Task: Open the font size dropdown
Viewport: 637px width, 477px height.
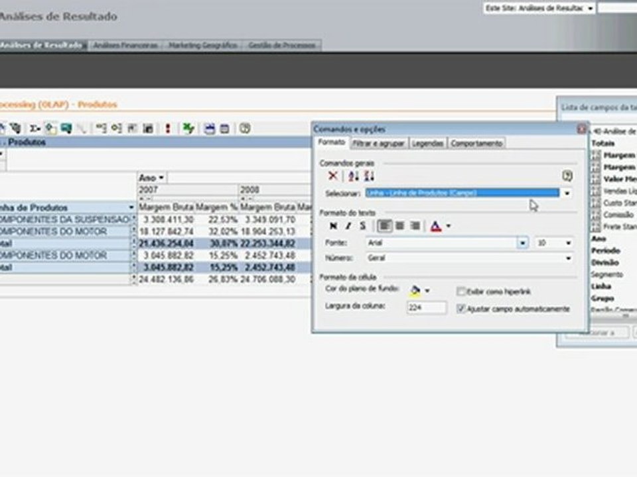Action: pyautogui.click(x=568, y=243)
